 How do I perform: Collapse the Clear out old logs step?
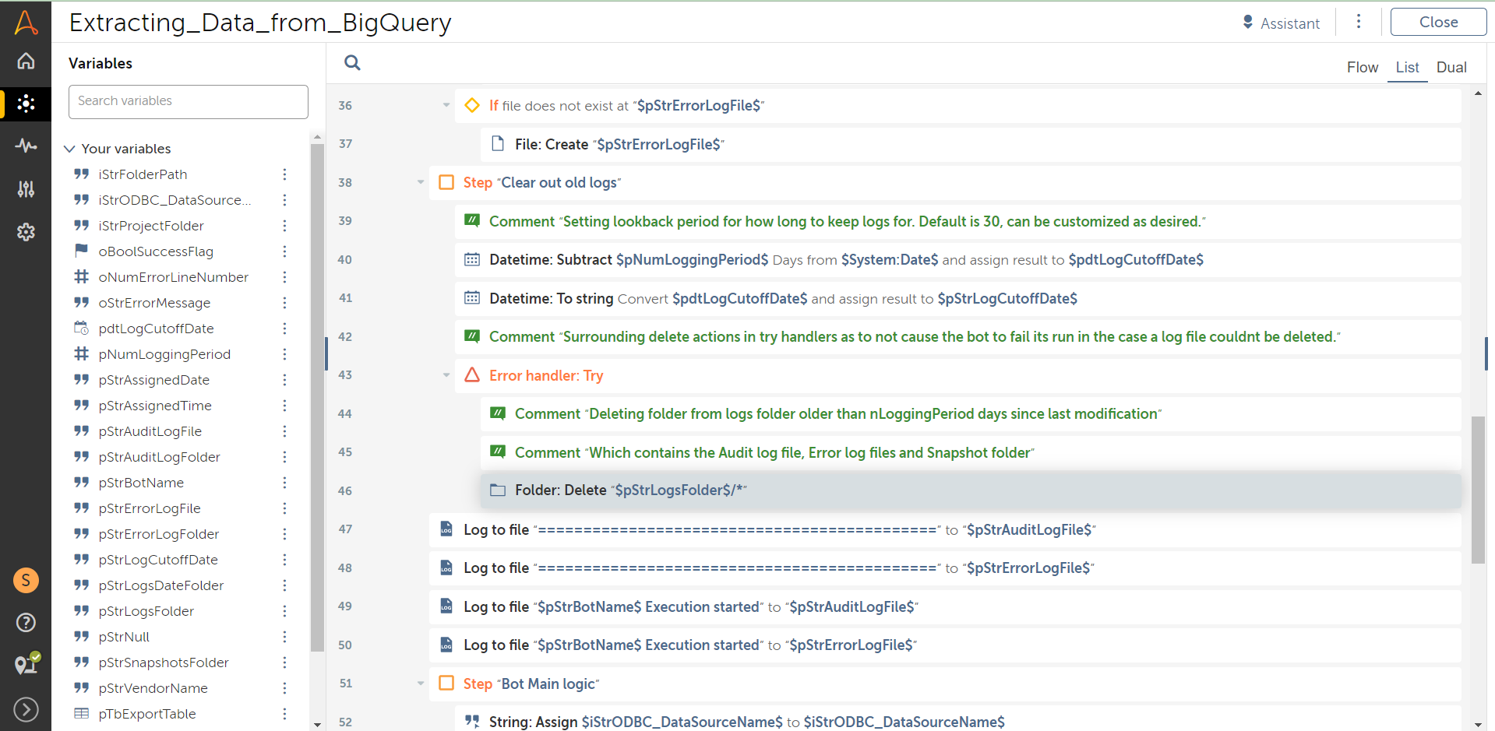(x=421, y=182)
